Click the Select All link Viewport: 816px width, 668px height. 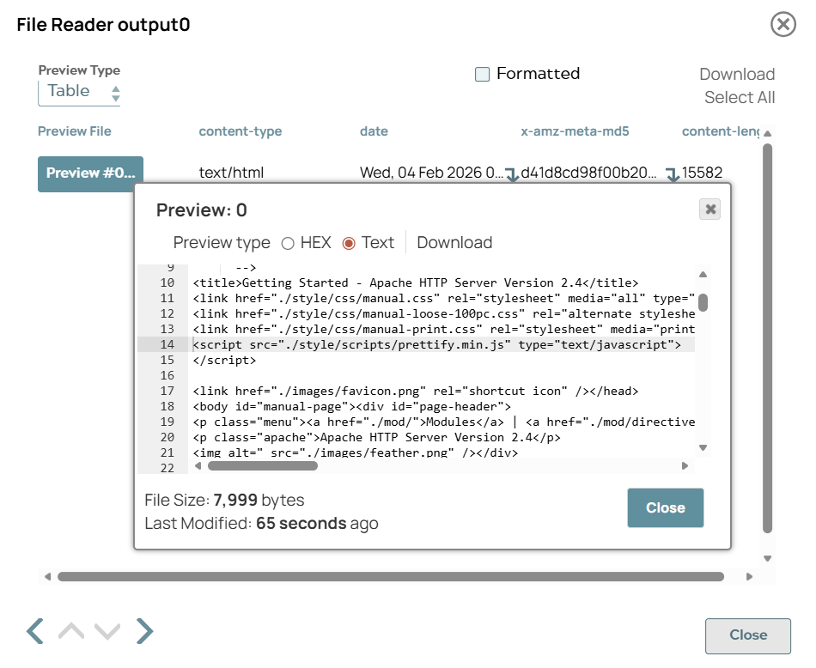point(740,97)
